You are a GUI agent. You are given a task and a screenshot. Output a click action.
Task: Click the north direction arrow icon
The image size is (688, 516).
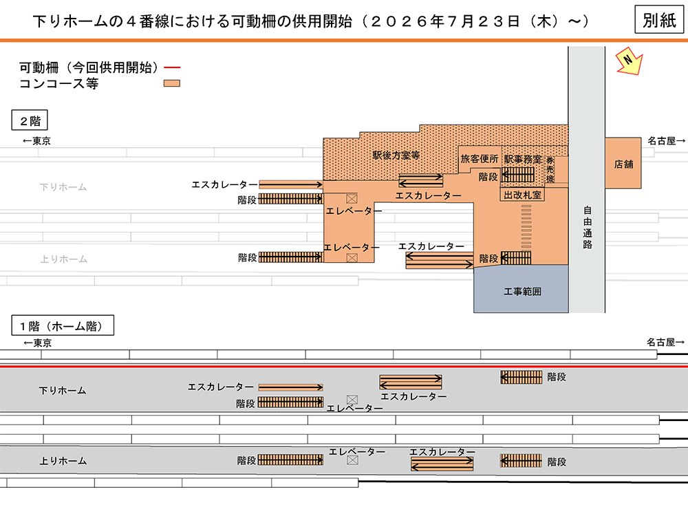tap(629, 61)
